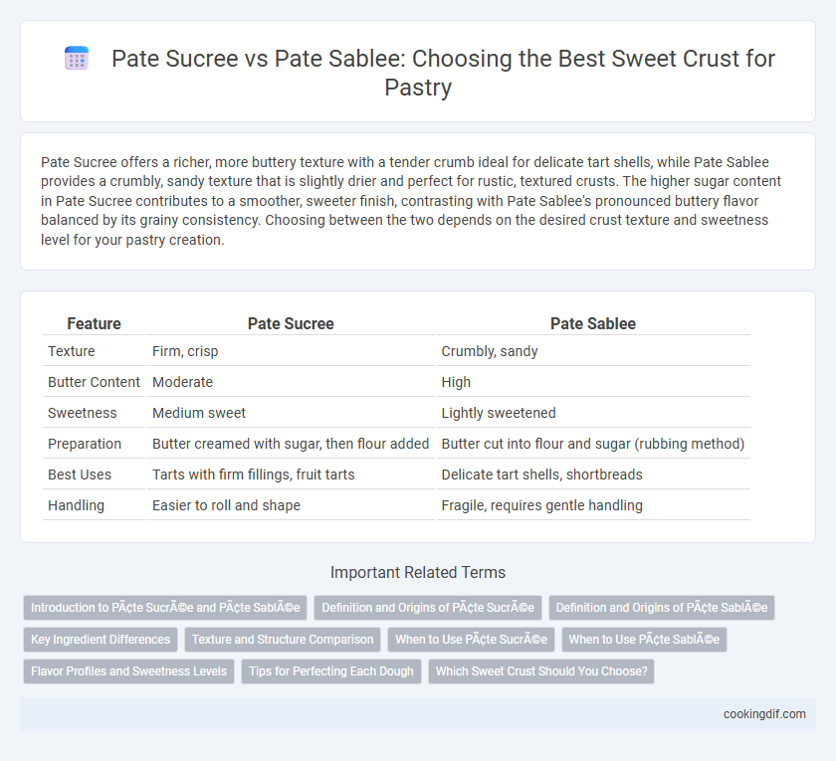Choose 'Tips for Perfecting Each Dough' tag
The width and height of the screenshot is (836, 761).
tap(331, 671)
